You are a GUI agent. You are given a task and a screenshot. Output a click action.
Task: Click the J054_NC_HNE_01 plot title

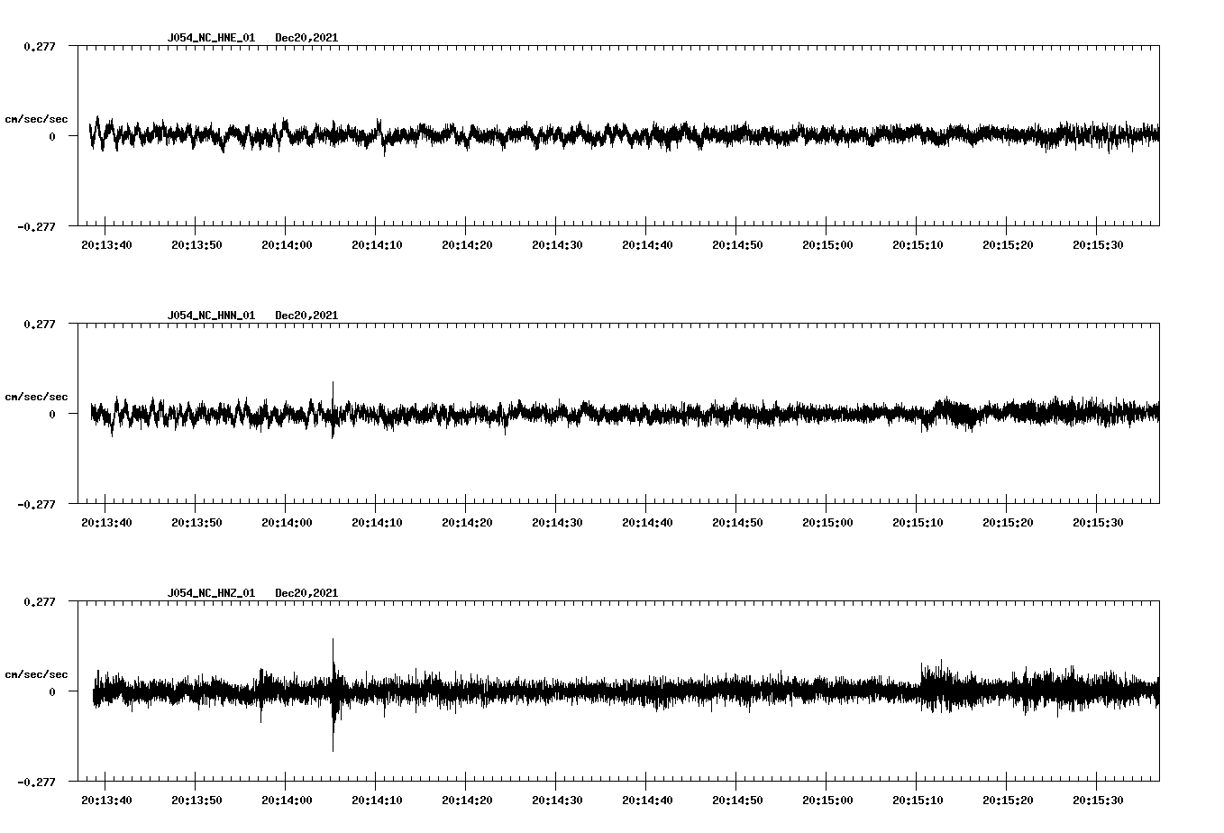211,38
